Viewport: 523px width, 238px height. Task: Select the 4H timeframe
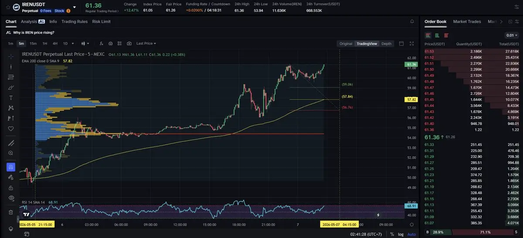[55, 44]
